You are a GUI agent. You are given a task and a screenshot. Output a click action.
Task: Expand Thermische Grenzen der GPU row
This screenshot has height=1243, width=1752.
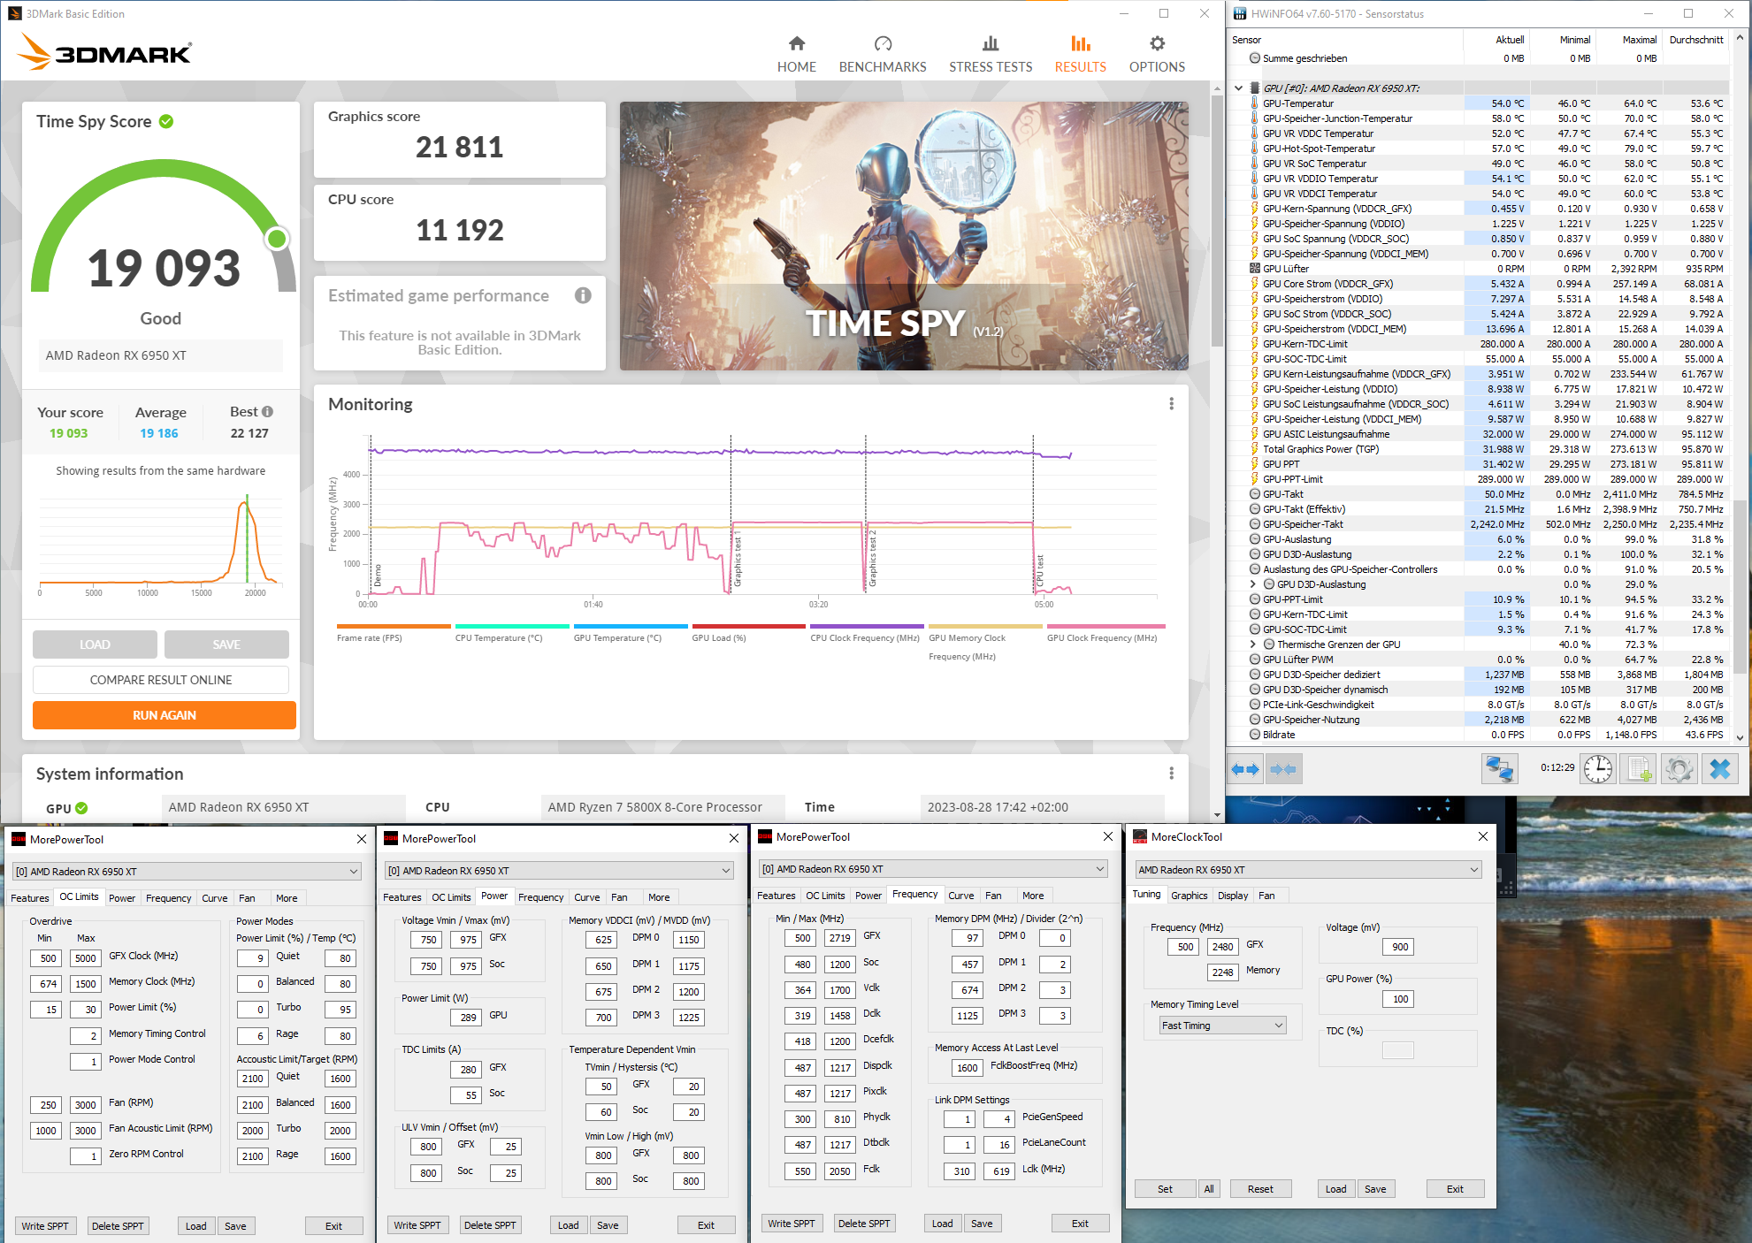coord(1252,644)
